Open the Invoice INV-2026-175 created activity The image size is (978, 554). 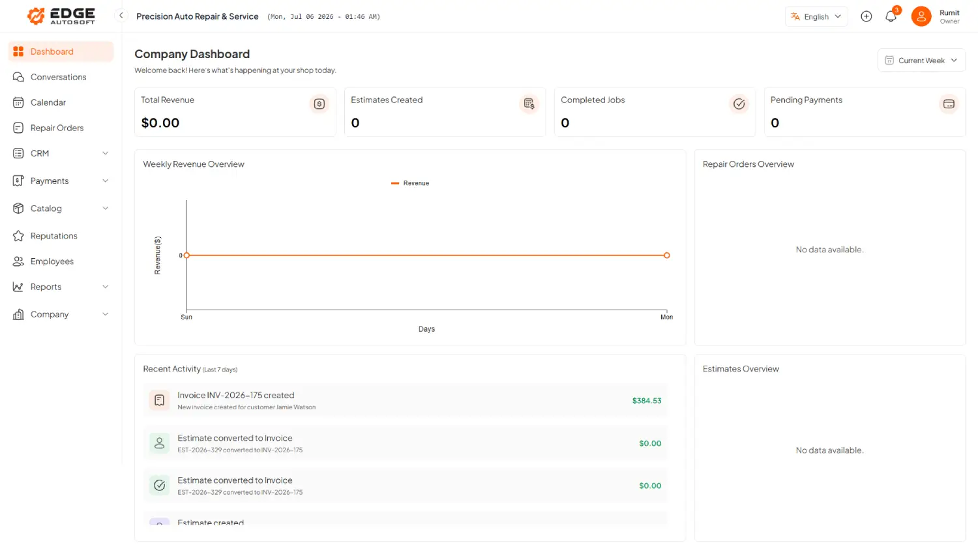[406, 400]
